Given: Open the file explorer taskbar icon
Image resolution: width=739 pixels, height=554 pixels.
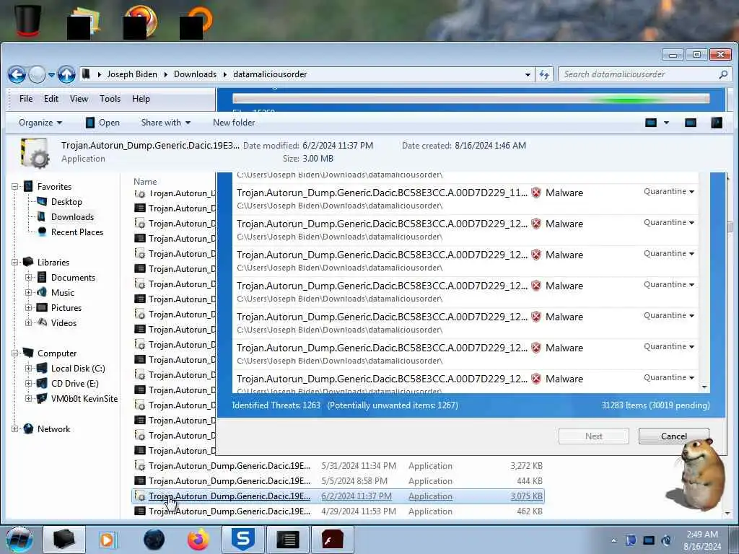Looking at the screenshot, I should pos(64,540).
